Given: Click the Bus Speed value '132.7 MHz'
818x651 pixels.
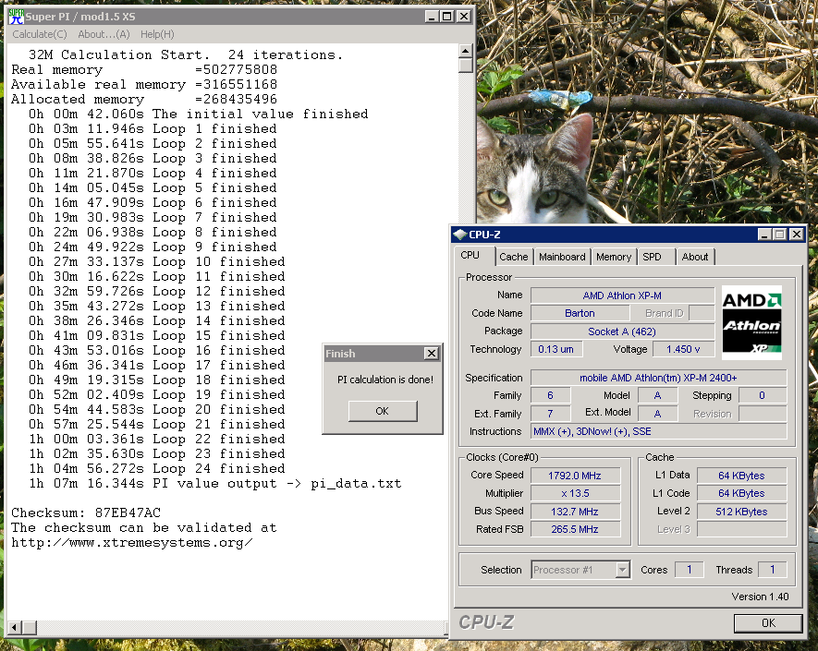Looking at the screenshot, I should pos(576,512).
